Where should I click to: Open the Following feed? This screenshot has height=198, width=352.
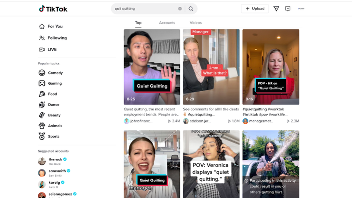point(57,38)
